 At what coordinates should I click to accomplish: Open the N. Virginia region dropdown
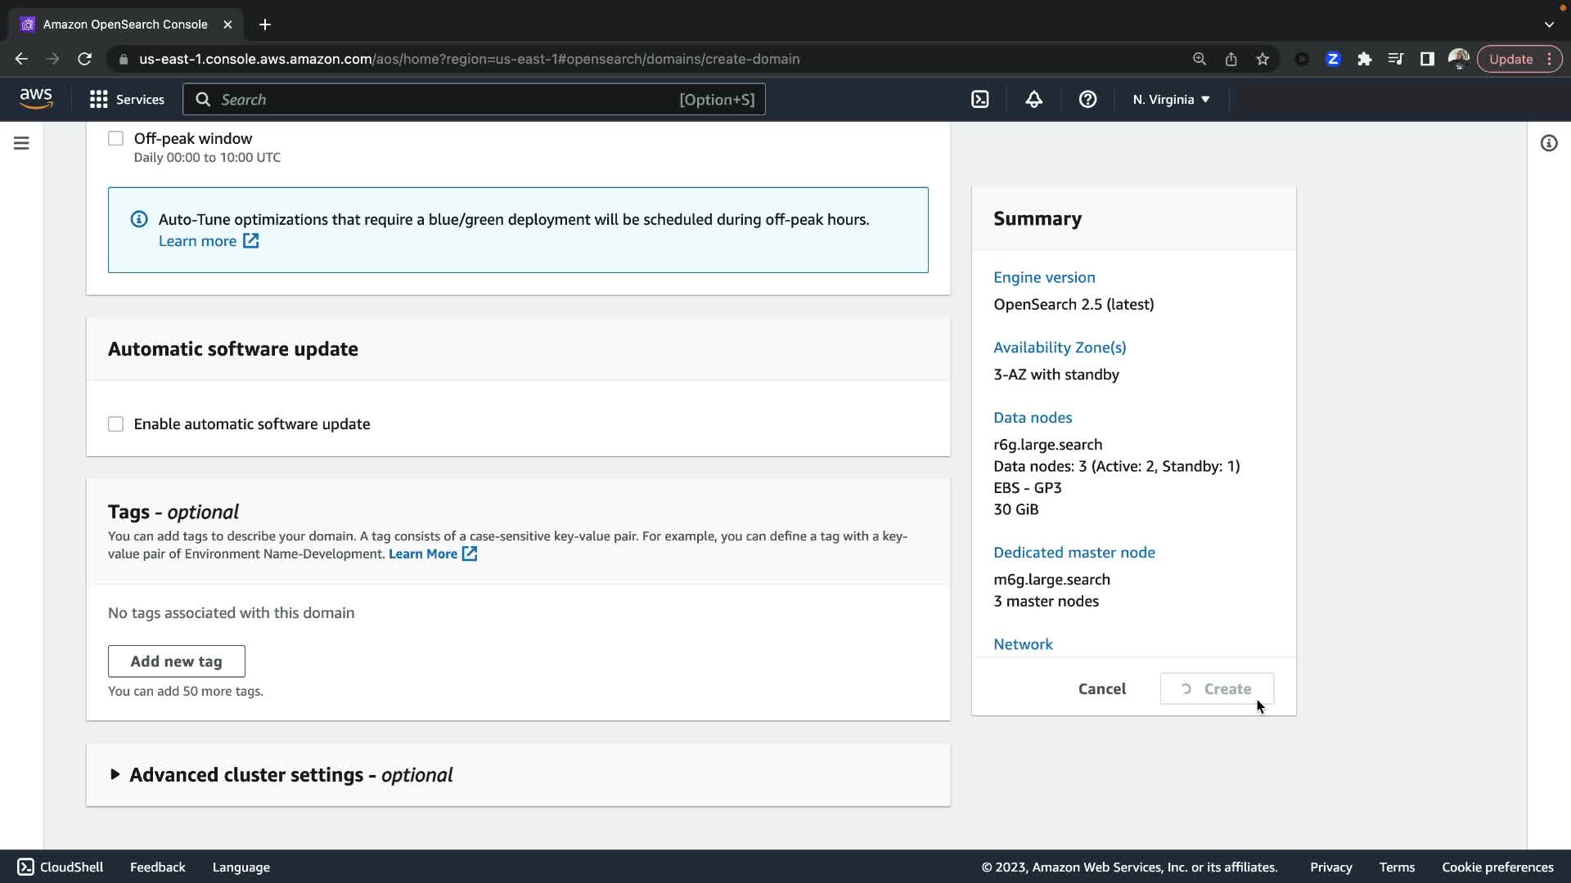pos(1171,100)
